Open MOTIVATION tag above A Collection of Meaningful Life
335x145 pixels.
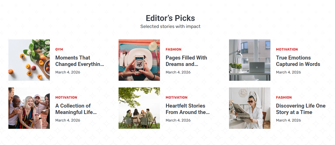66,98
